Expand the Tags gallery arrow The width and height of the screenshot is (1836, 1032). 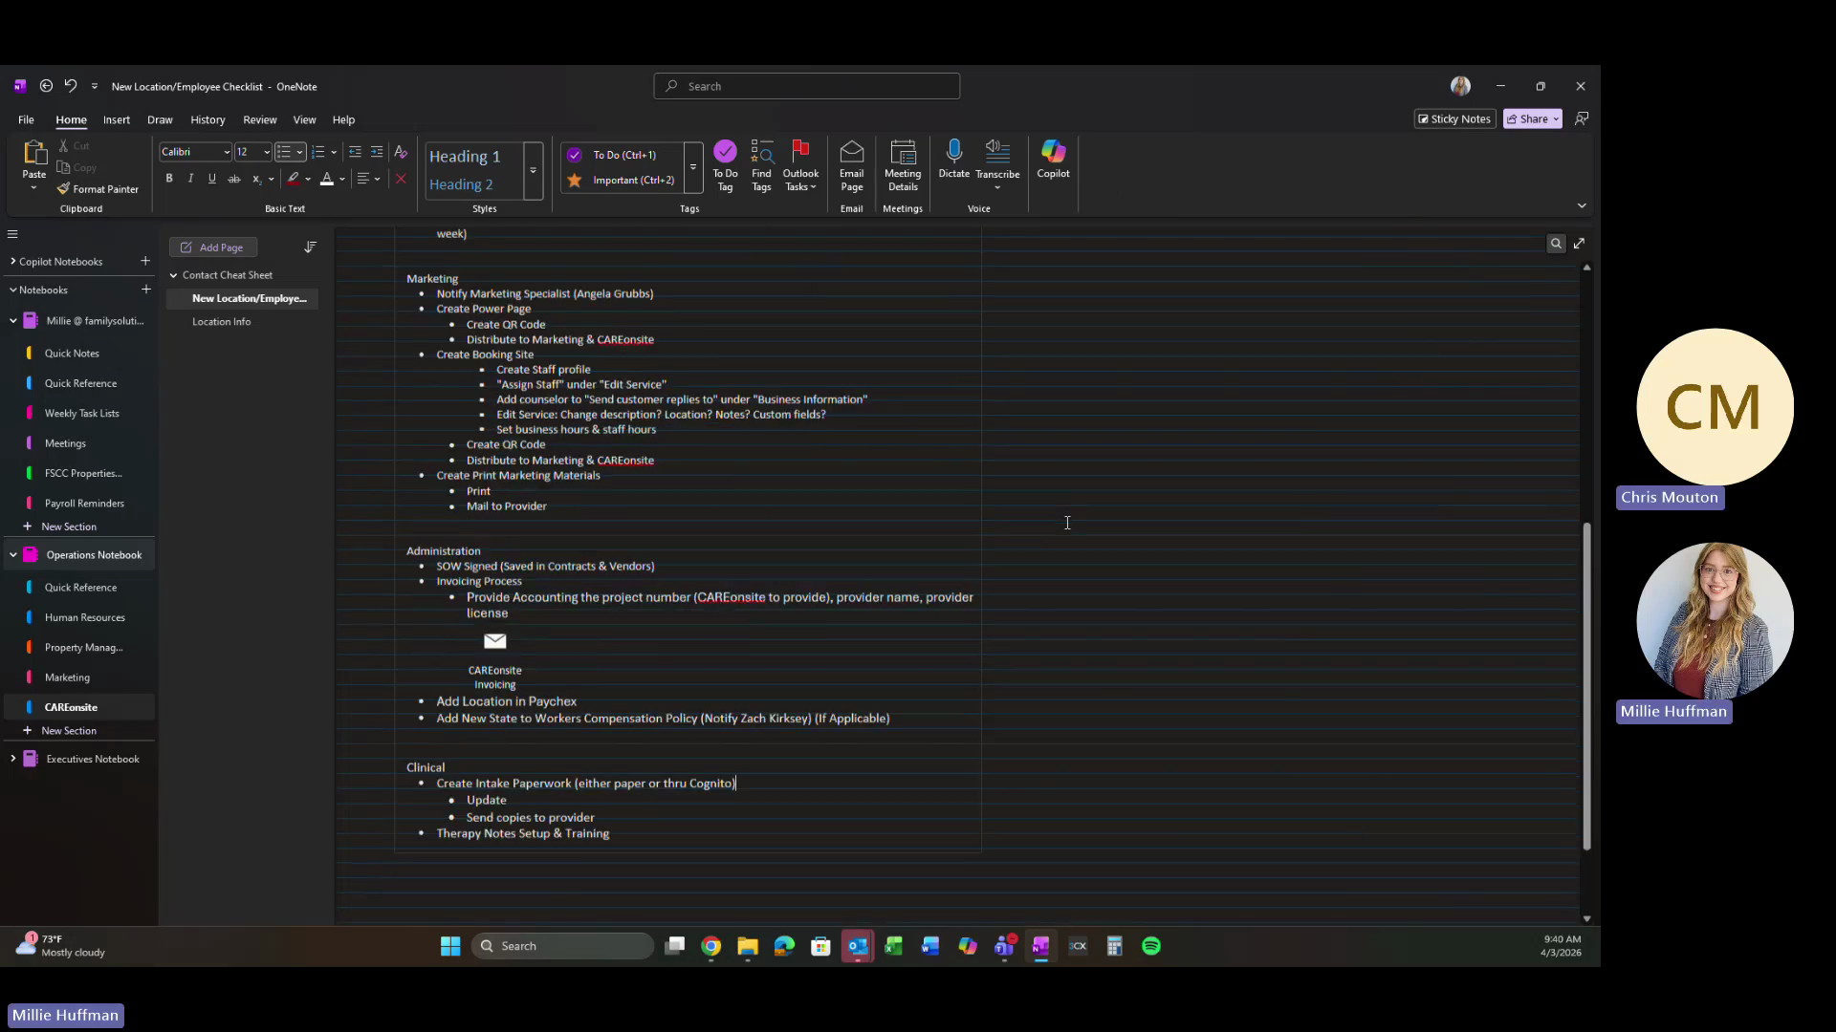(693, 167)
